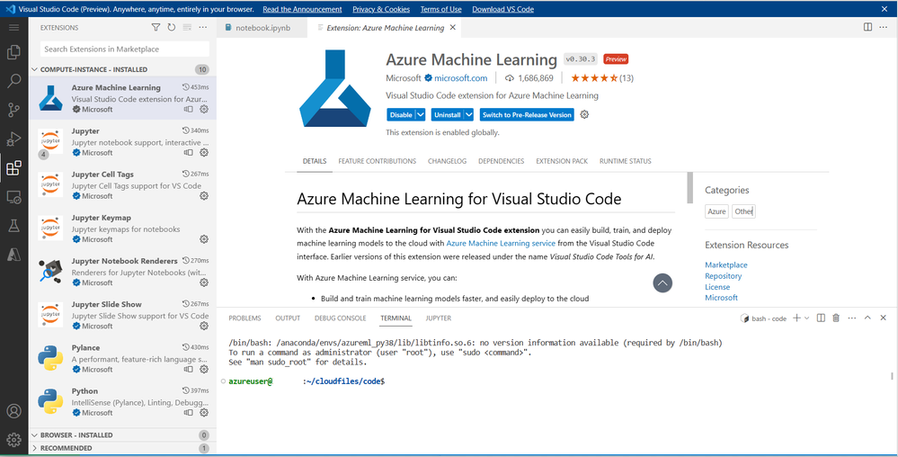Open the Extension Pack tab
The width and height of the screenshot is (898, 457).
point(562,161)
